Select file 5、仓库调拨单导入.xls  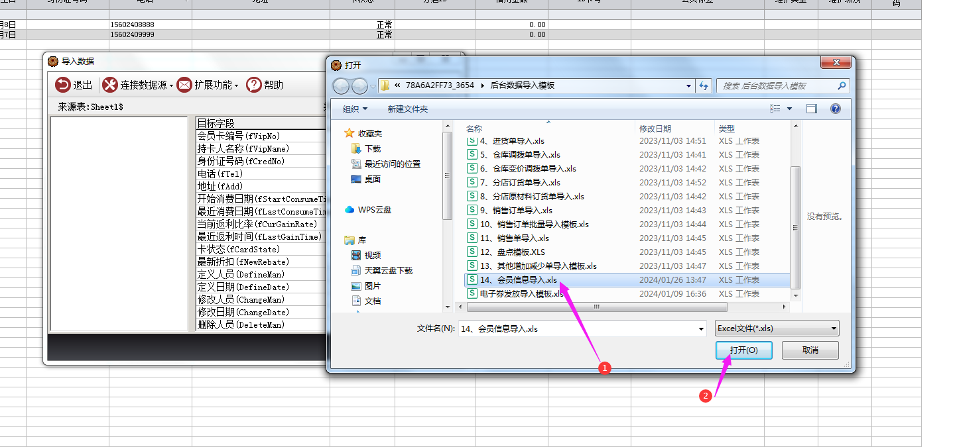[513, 154]
